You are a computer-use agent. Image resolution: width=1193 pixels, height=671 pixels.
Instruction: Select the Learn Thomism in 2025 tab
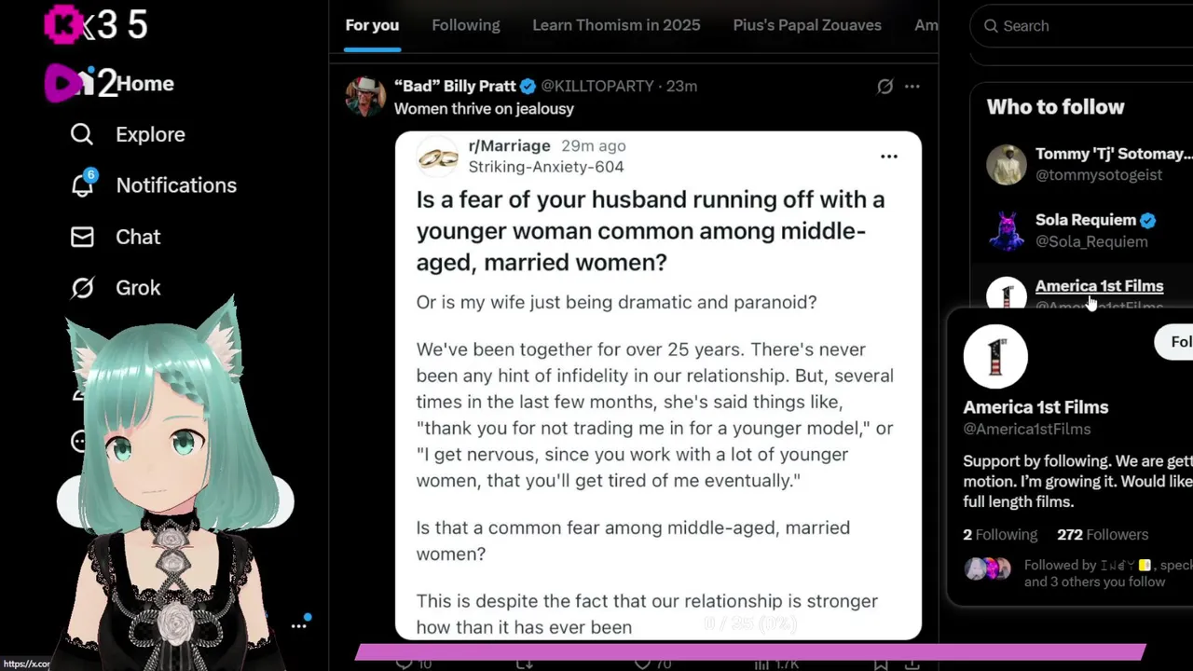coord(616,26)
